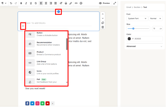Open the paragraph style dropdown
Screen dimensions: 166x107
4,3
